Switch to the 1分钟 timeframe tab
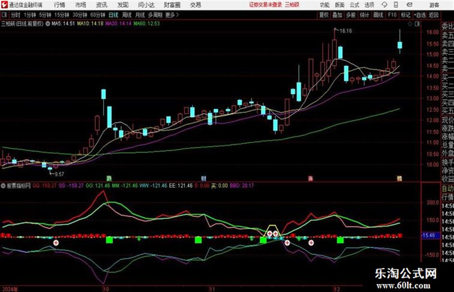The width and height of the screenshot is (454, 292). (30, 15)
